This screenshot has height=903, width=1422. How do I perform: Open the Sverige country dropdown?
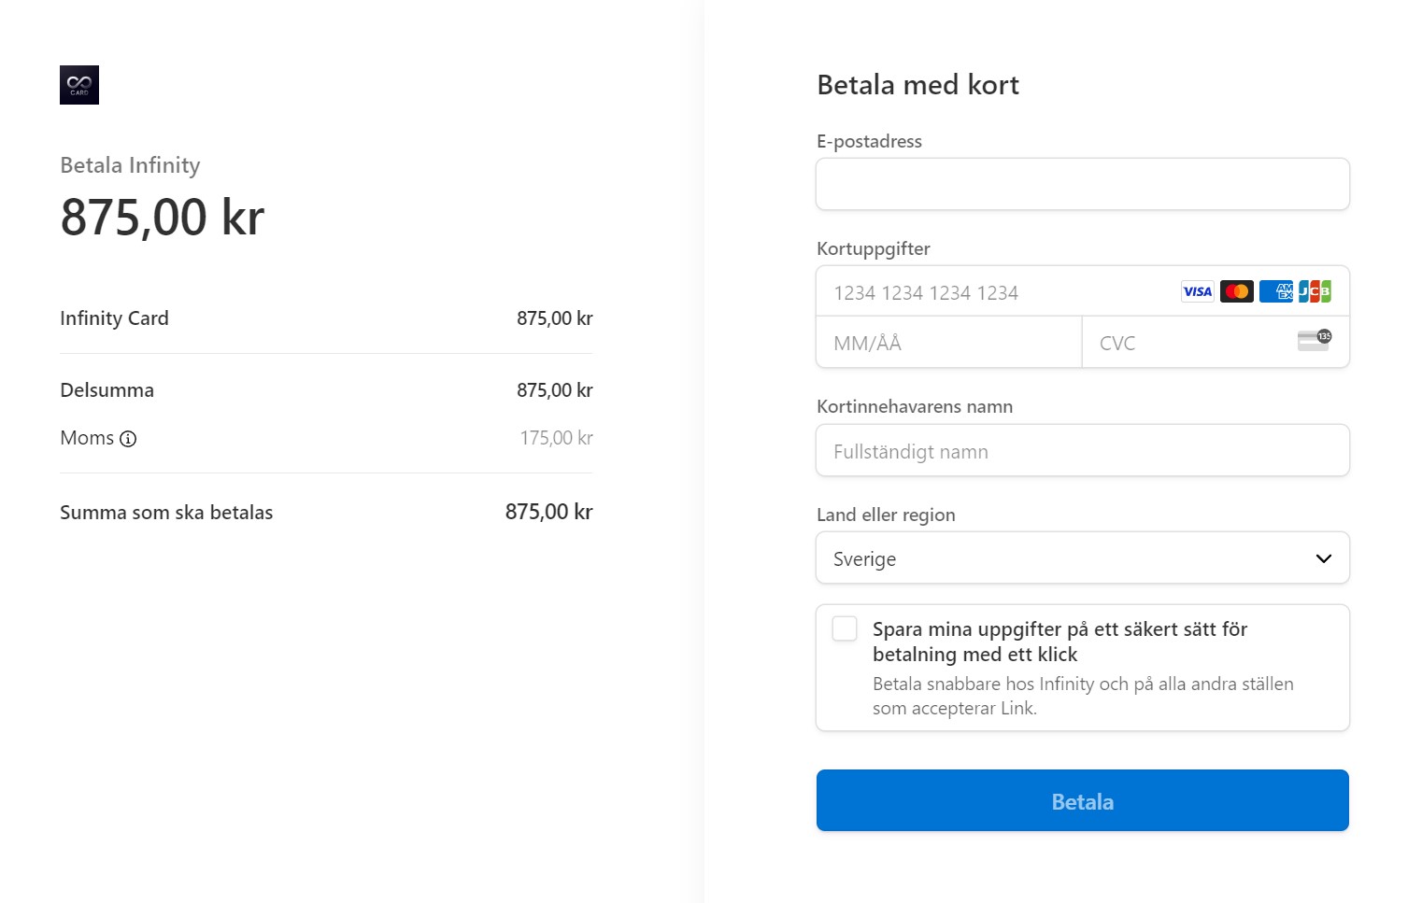pos(1065,558)
